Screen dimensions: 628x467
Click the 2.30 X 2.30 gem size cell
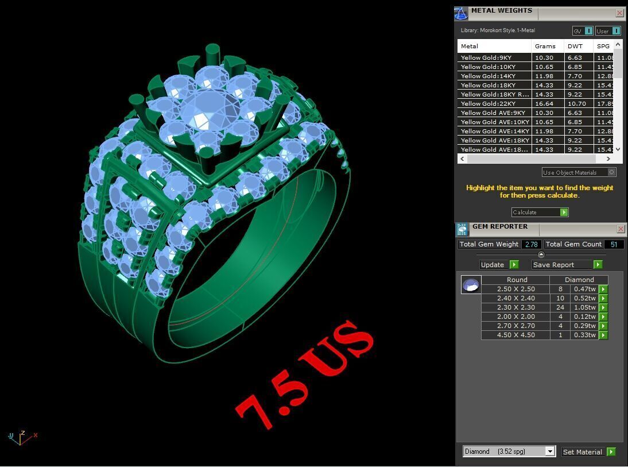[x=515, y=307]
